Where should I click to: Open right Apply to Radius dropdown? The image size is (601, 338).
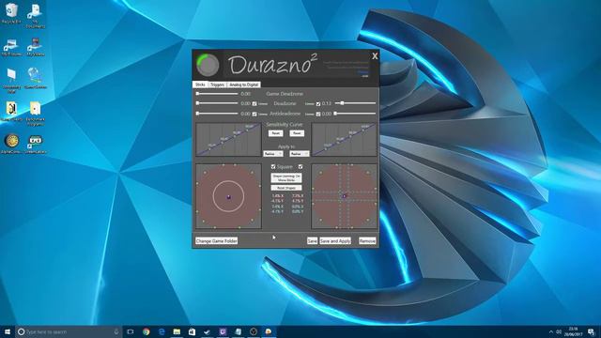coord(299,154)
